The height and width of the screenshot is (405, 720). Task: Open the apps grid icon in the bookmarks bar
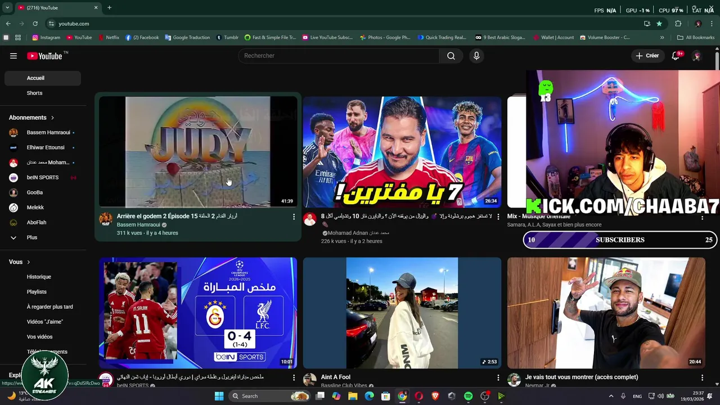[18, 38]
